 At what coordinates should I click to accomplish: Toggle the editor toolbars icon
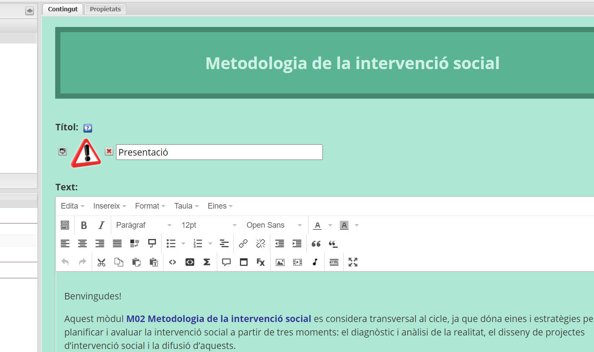(65, 225)
